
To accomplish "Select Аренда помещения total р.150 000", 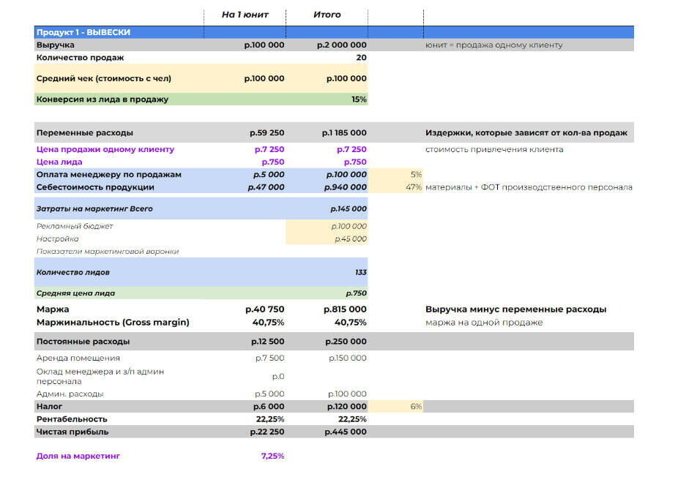I will [346, 358].
